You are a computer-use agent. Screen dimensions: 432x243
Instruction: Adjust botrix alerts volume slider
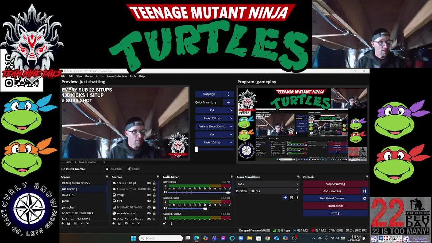click(x=199, y=192)
